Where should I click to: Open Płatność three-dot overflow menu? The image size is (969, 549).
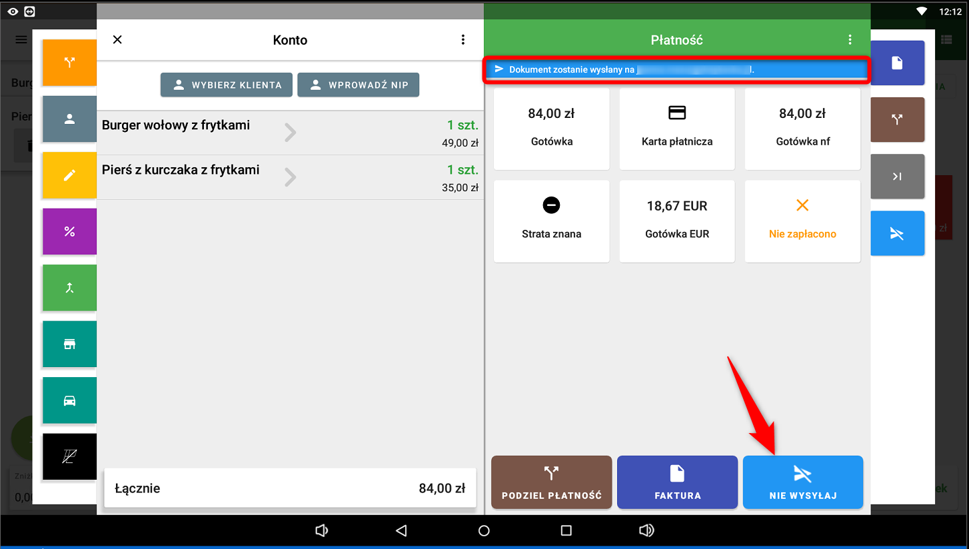click(x=850, y=40)
